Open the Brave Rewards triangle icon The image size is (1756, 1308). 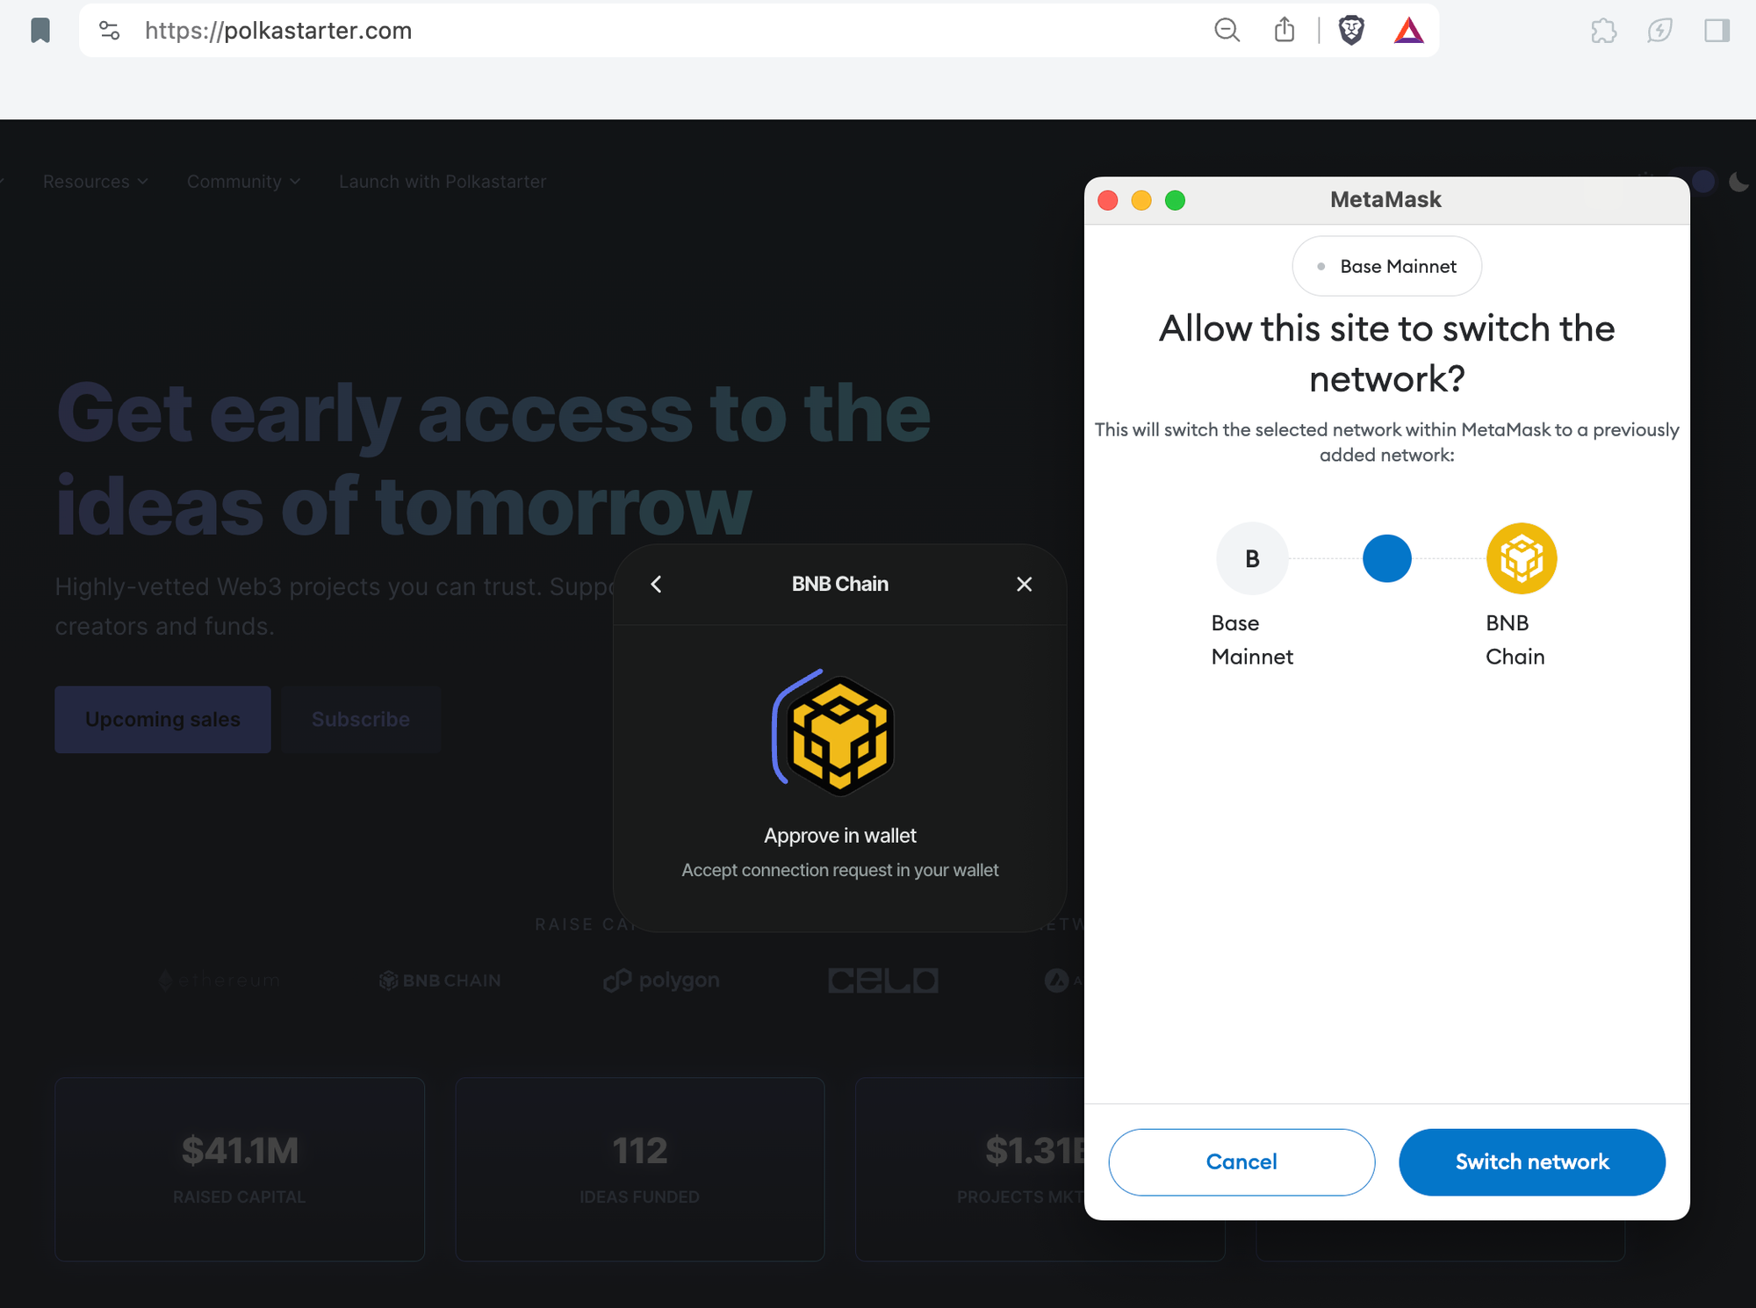(1408, 31)
